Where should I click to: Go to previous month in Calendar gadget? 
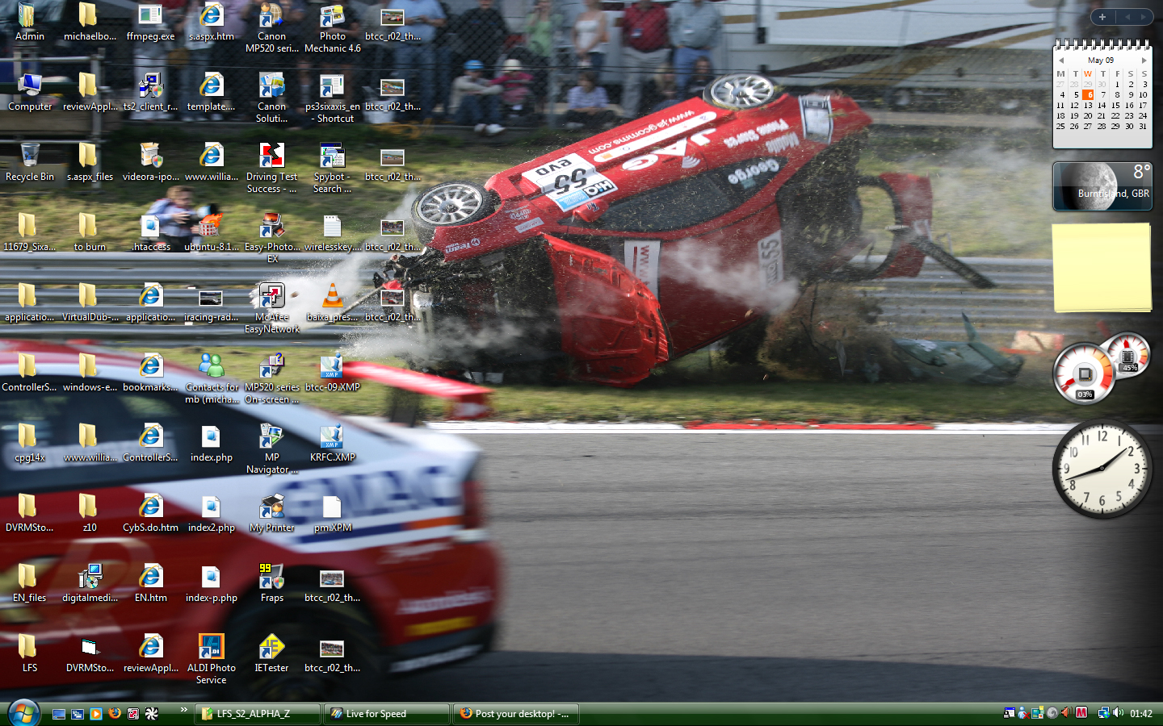tap(1061, 60)
